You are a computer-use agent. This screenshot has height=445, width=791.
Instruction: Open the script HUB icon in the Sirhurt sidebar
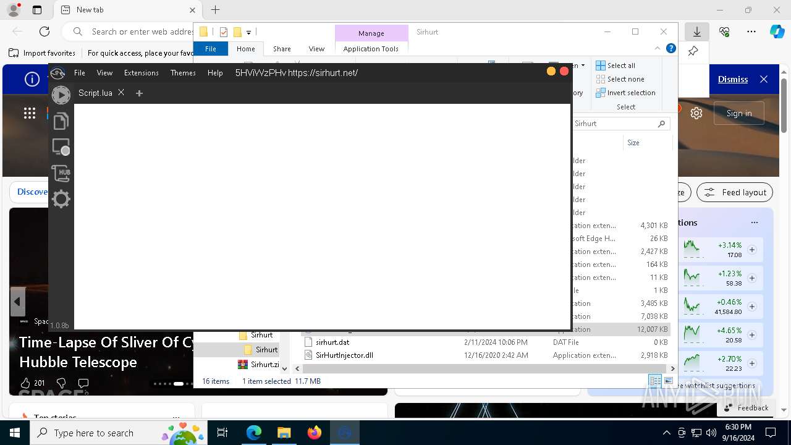(x=61, y=173)
